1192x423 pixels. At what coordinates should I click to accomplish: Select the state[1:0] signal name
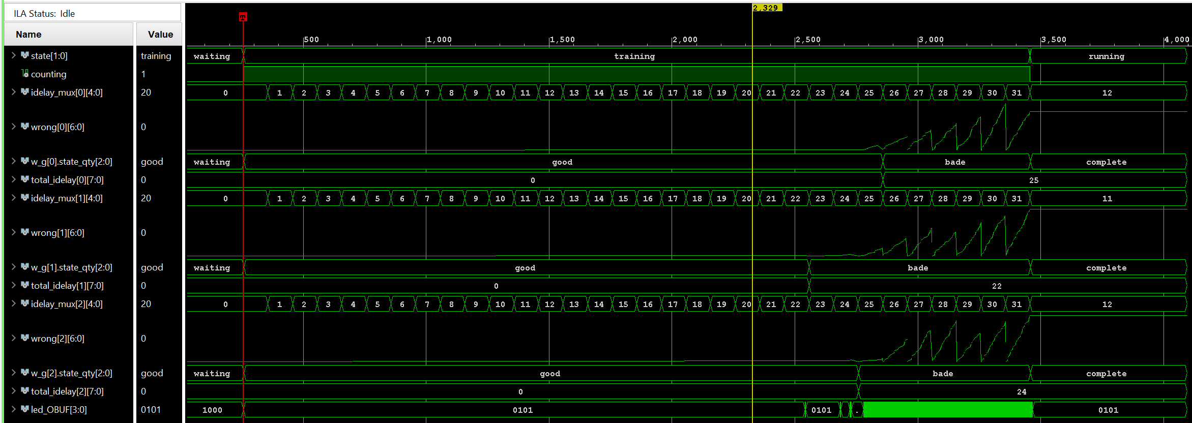click(49, 56)
